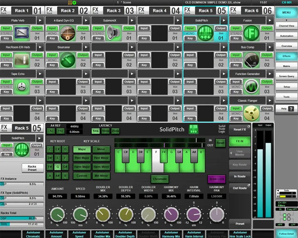
Task: Click the Sourcerer effect icon
Action: pyautogui.click(x=68, y=60)
